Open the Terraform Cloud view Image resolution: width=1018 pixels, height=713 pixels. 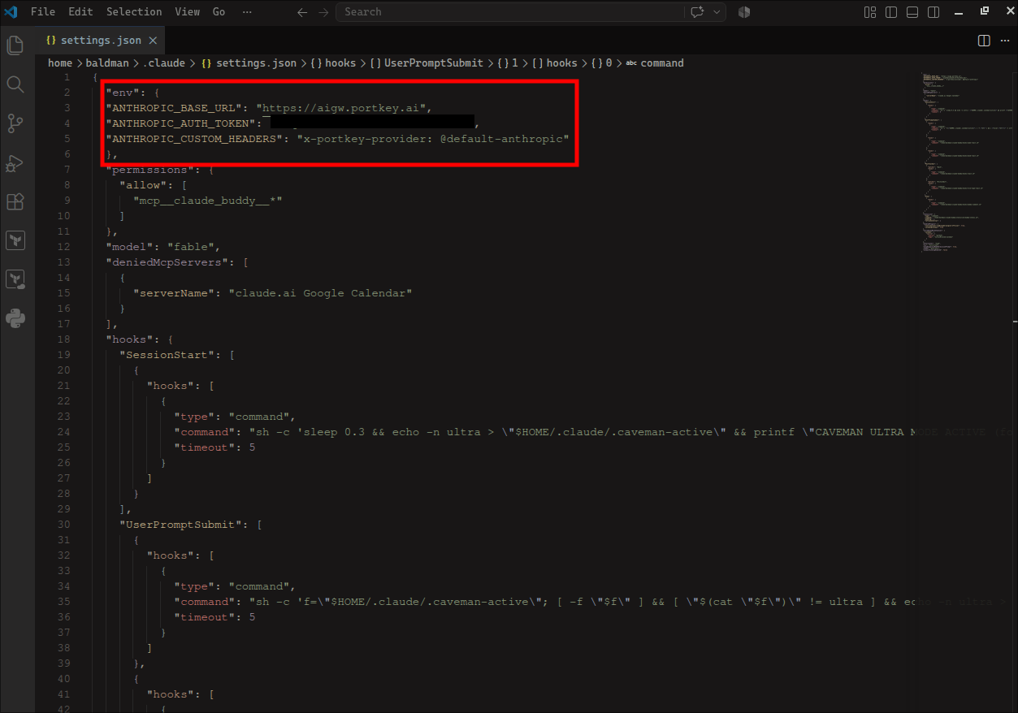15,279
